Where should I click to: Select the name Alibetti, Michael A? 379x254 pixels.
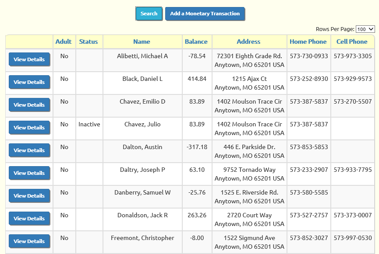[142, 56]
